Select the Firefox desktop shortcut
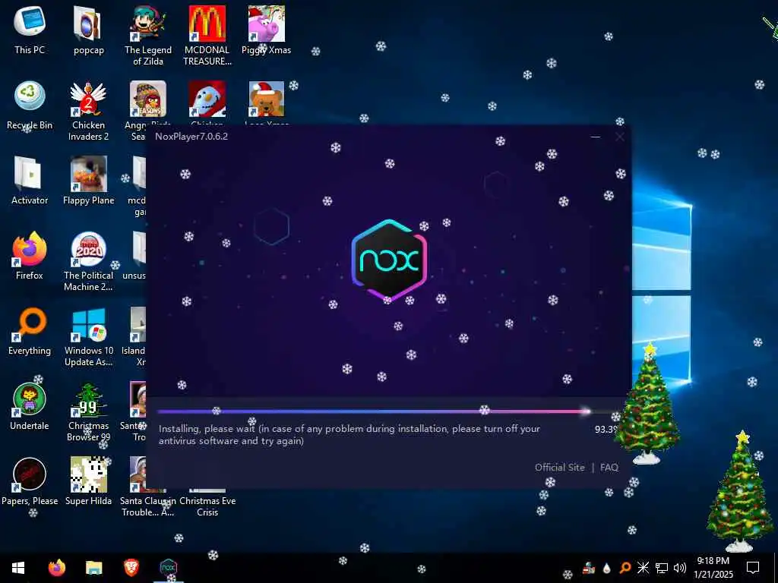Viewport: 778px width, 583px height. (30, 255)
